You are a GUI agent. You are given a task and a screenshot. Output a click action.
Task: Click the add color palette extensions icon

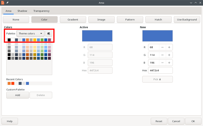49,33
